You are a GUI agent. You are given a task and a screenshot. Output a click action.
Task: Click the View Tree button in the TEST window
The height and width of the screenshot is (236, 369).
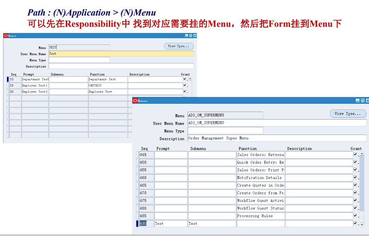[179, 46]
